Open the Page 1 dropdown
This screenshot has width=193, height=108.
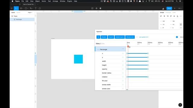click(30, 13)
